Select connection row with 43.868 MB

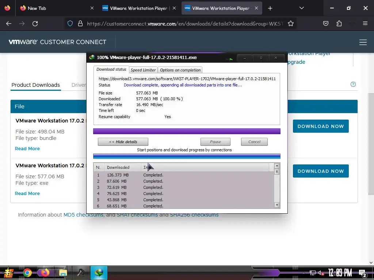(x=184, y=200)
